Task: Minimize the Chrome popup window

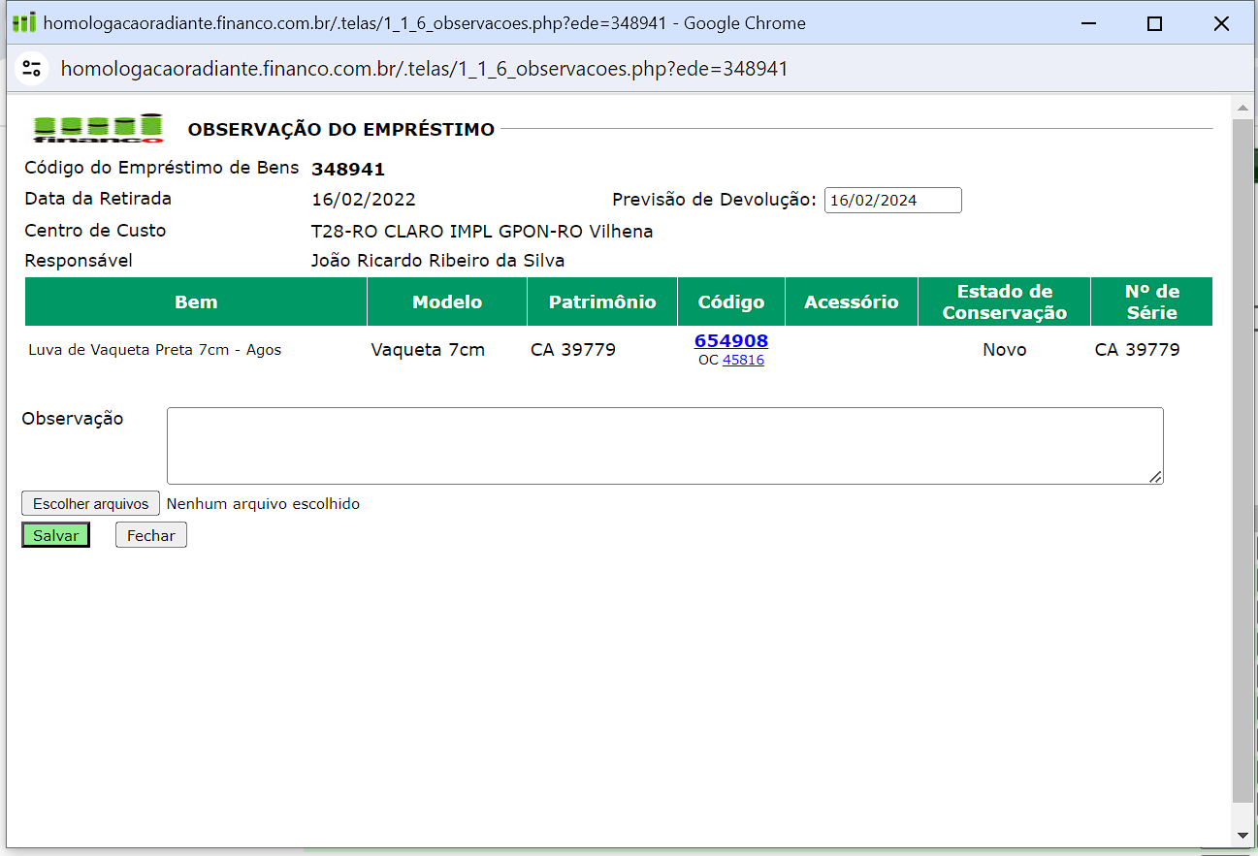Action: pyautogui.click(x=1087, y=23)
